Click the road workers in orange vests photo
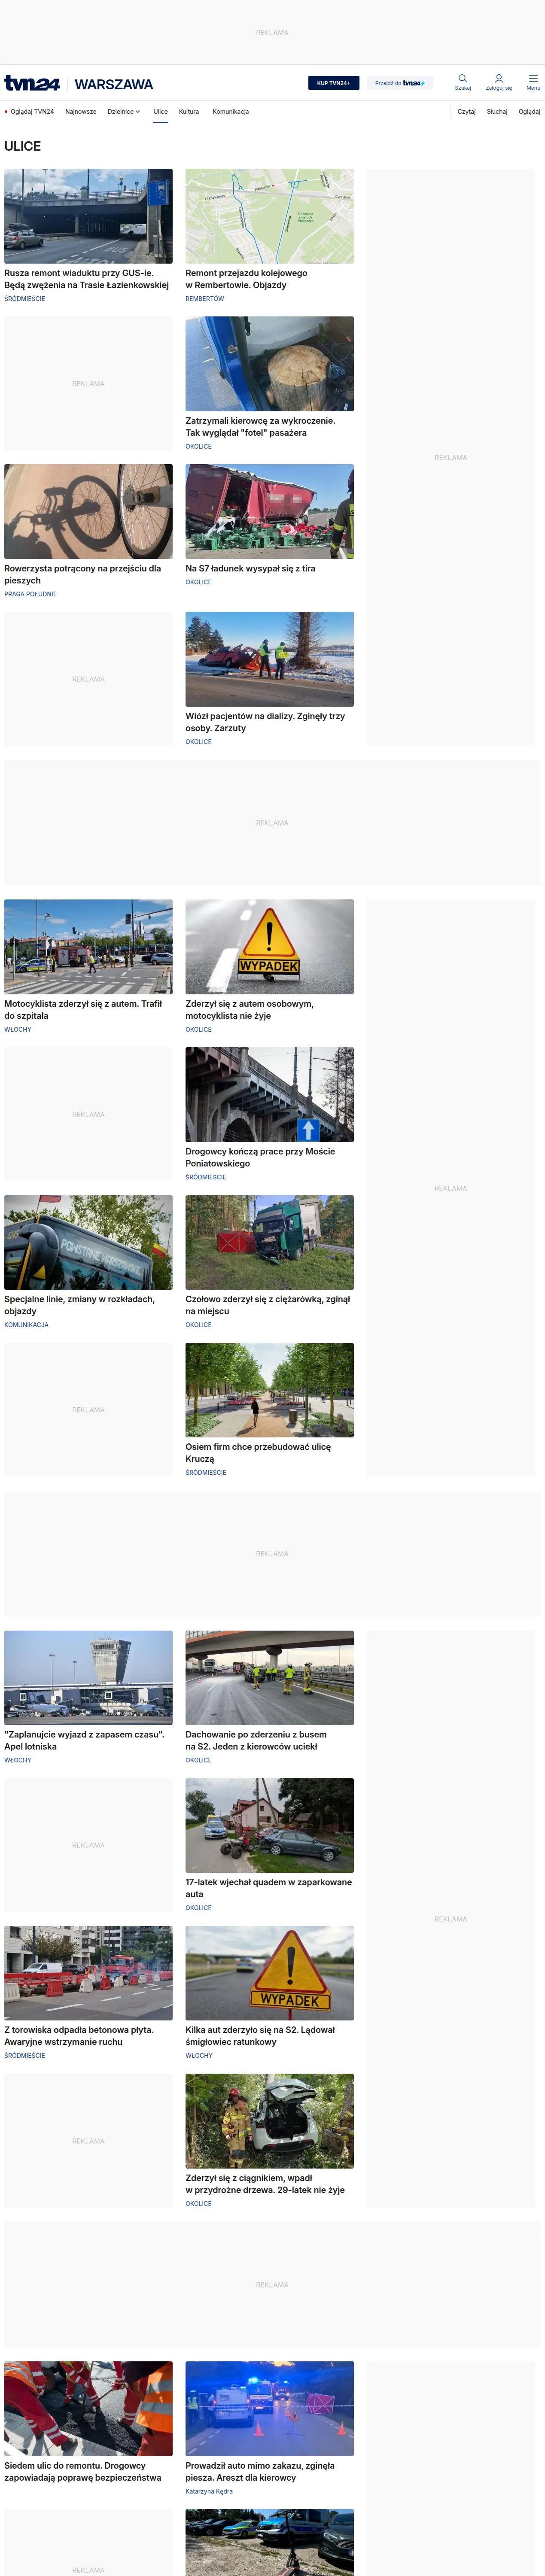The height and width of the screenshot is (2576, 545). pyautogui.click(x=88, y=2409)
